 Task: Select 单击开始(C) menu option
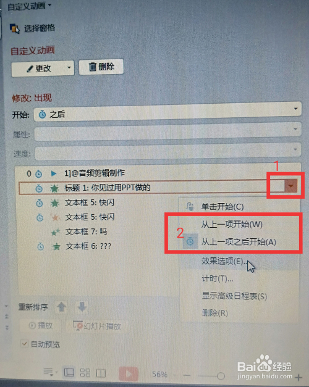point(222,206)
